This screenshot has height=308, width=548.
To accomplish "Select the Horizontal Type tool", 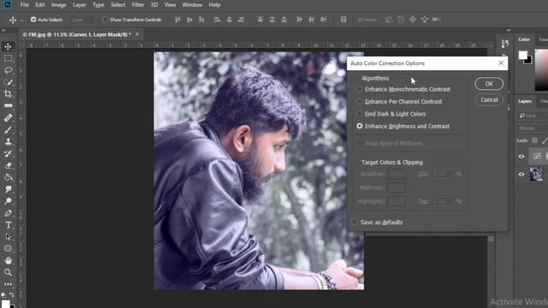I will coord(8,225).
